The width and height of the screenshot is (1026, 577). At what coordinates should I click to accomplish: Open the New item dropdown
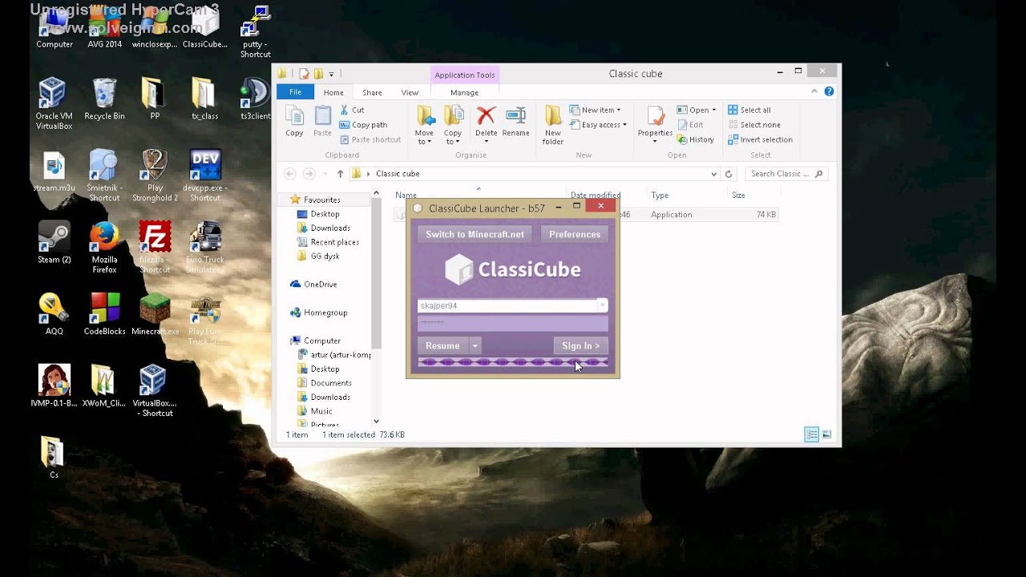pos(595,110)
